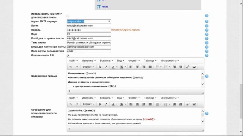
Task: Open Вид menu in user message editor
Action: [x=121, y=98]
